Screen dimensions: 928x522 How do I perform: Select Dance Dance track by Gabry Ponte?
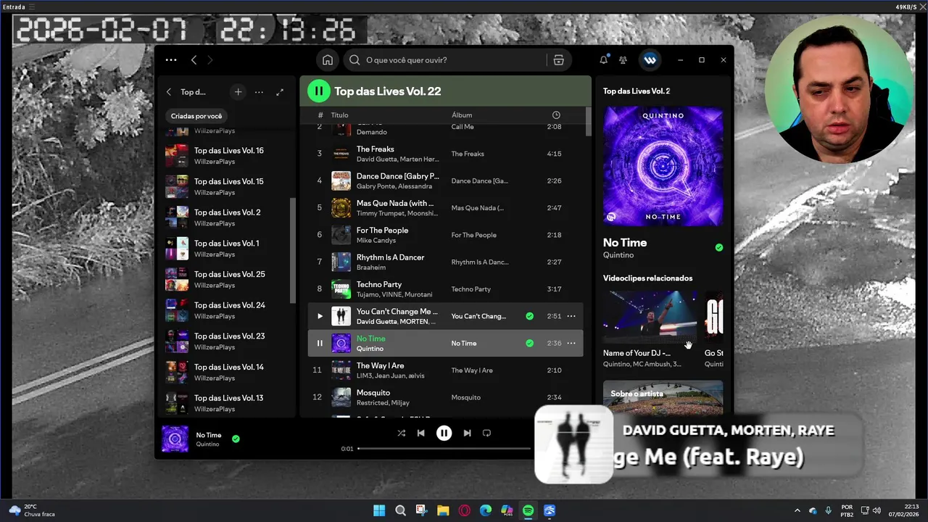pos(445,181)
